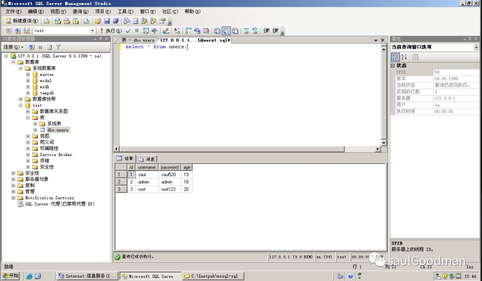
Task: Toggle Results to Text mode
Action: tap(217, 31)
